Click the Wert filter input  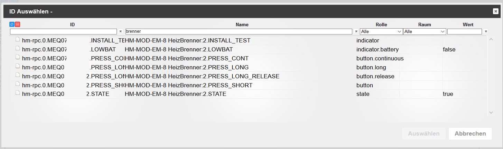[x=464, y=31]
